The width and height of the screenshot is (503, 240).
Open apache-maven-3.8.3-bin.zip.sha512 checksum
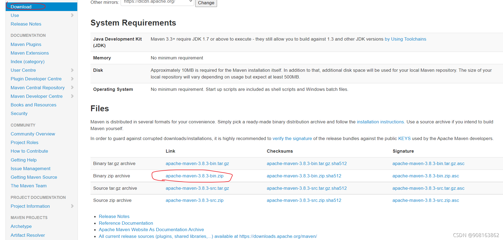304,176
